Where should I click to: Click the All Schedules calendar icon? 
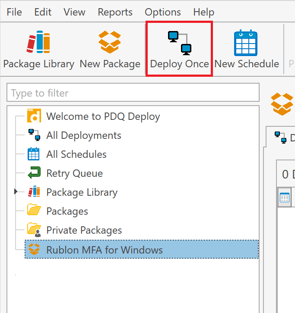(34, 154)
